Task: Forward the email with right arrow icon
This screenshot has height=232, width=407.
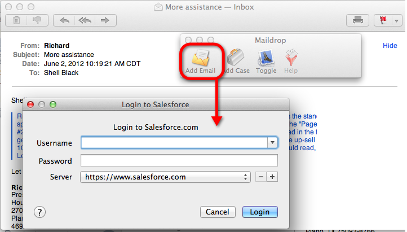Action: pyautogui.click(x=105, y=20)
